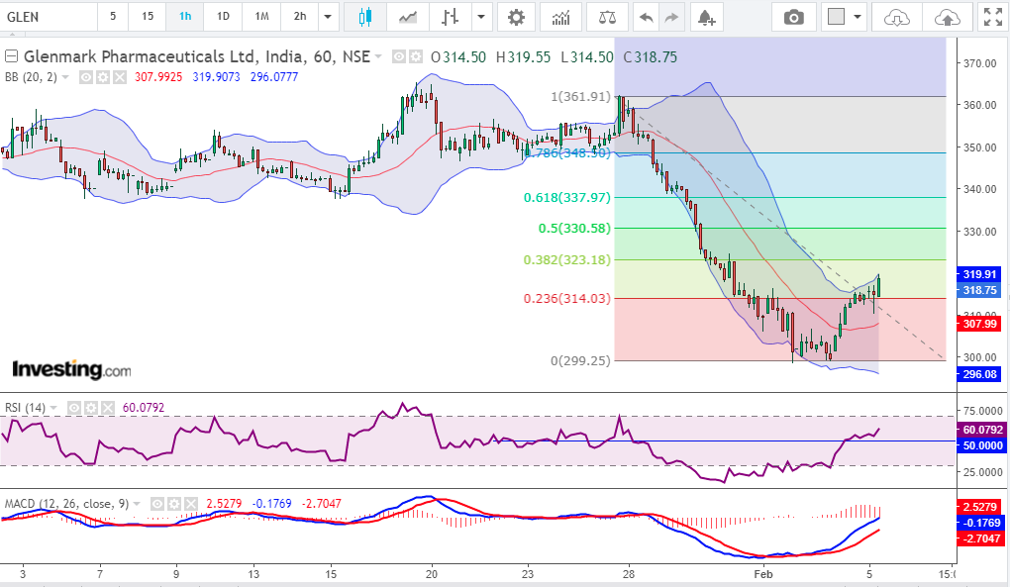Open chart properties gear in toolbar

(x=516, y=17)
